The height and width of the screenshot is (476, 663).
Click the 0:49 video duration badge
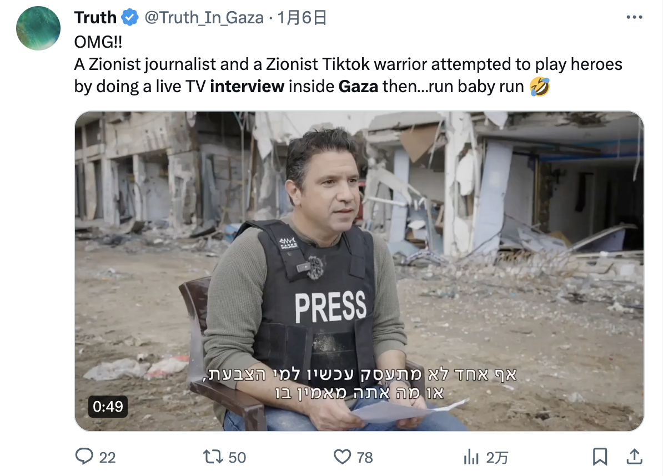pos(108,406)
